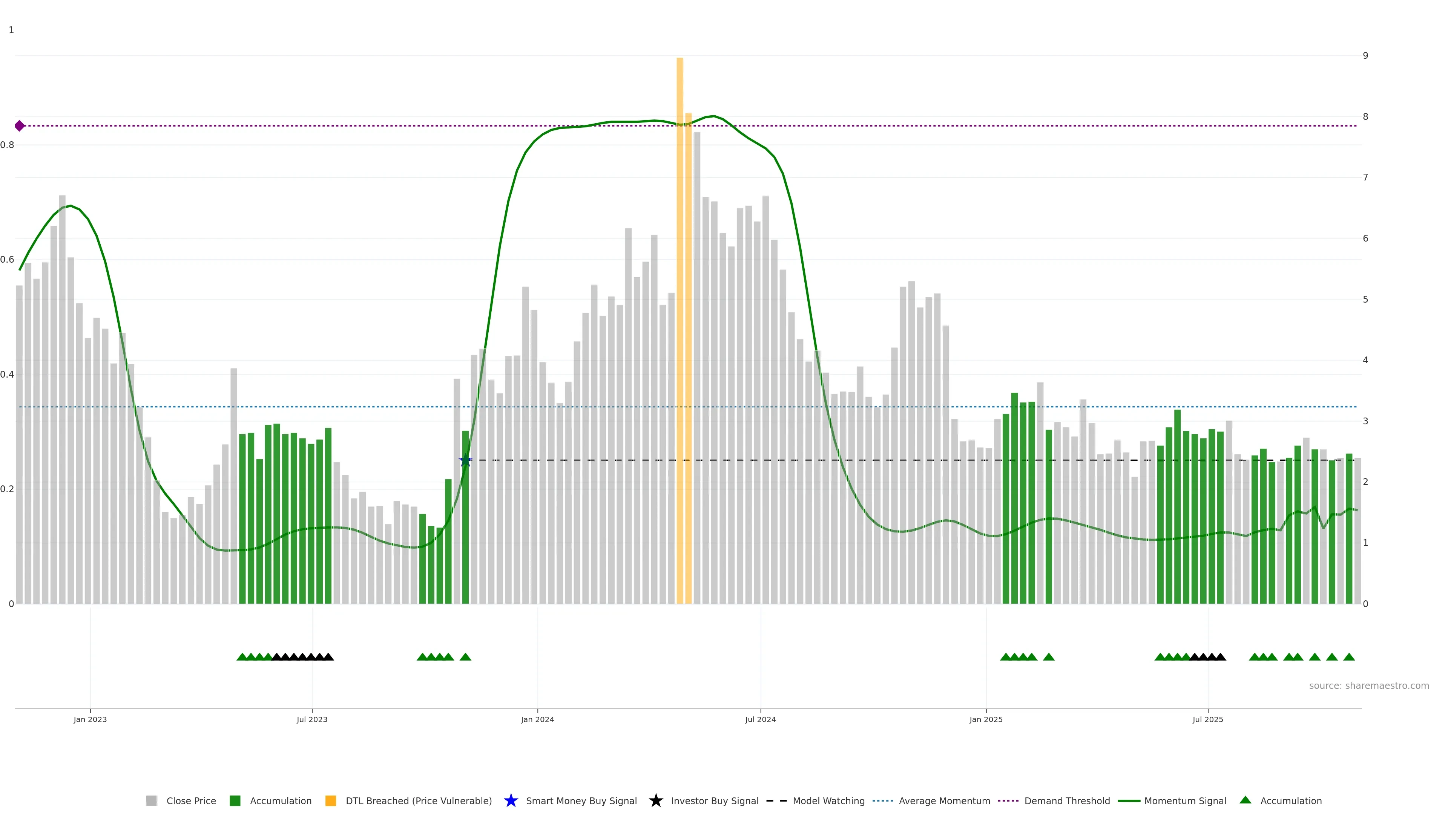Viewport: 1448px width, 814px height.
Task: Hide the Model Watching series via legend
Action: coord(828,800)
